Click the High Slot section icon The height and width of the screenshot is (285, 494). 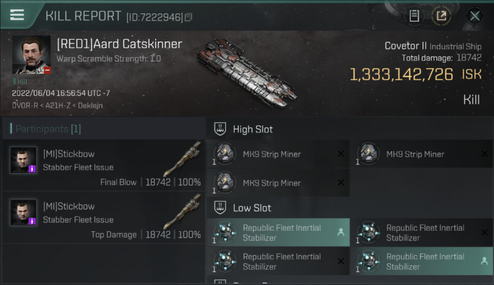(220, 129)
